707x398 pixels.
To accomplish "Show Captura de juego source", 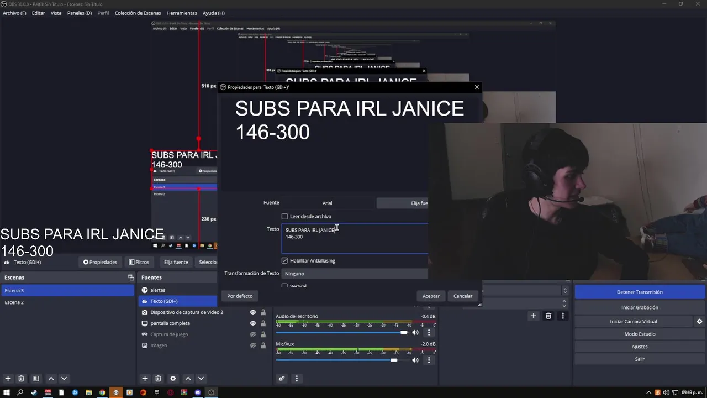I will point(253,334).
